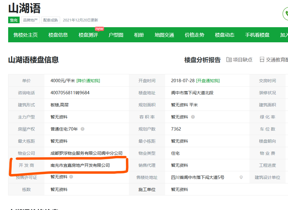Screen dimensions: 288x210
Task: Click the 咨询电话 row label
Action: [26, 93]
